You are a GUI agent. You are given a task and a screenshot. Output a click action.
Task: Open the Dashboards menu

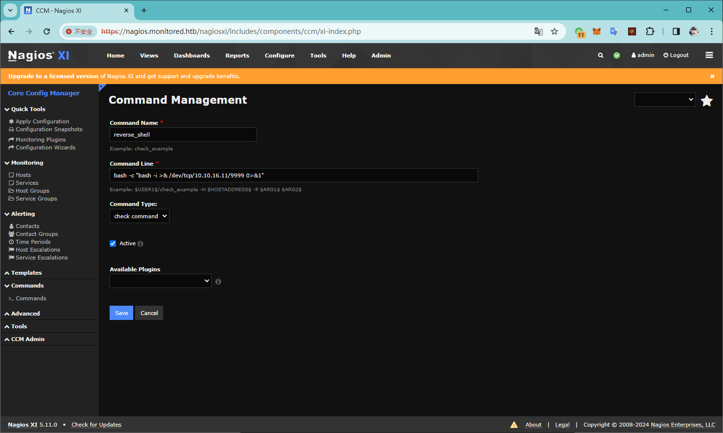[x=192, y=56]
